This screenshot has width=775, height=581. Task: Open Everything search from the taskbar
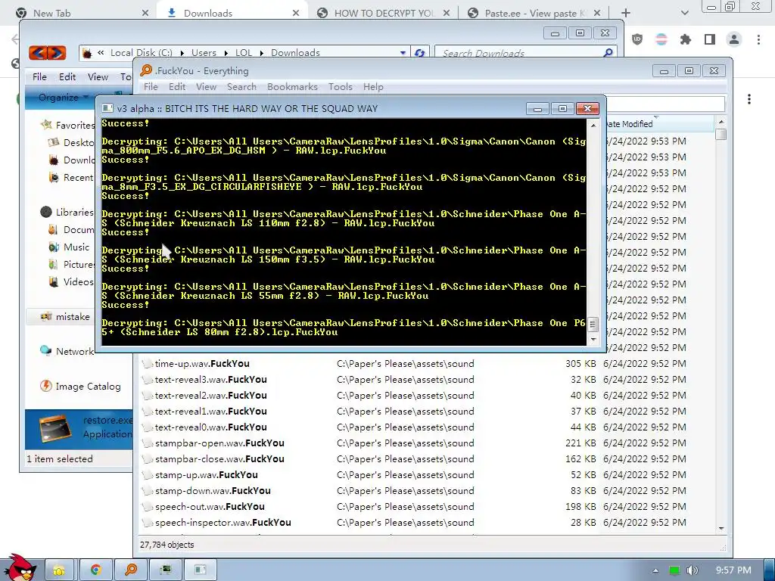131,570
